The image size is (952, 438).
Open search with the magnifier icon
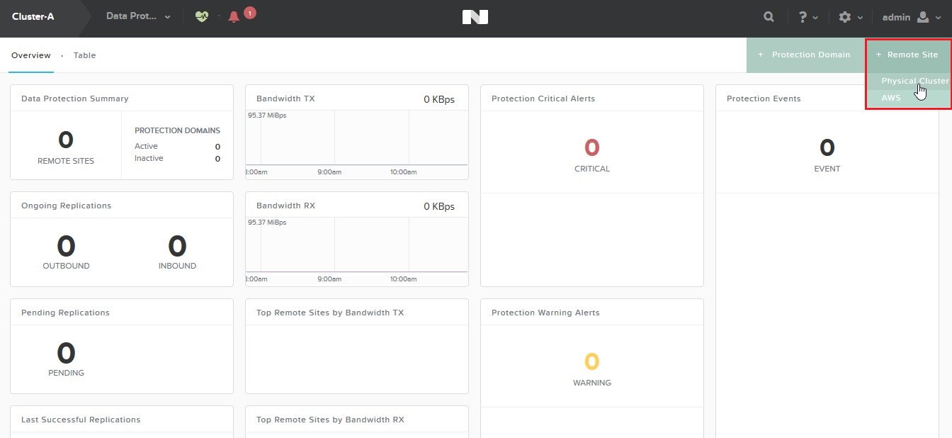pos(769,17)
